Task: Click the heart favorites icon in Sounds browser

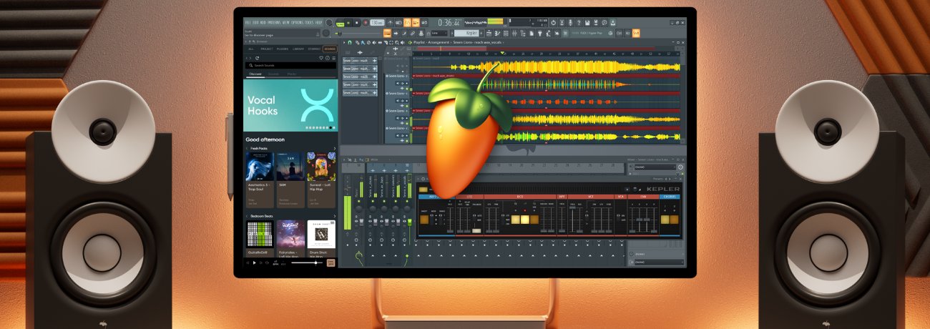Action: (321, 58)
